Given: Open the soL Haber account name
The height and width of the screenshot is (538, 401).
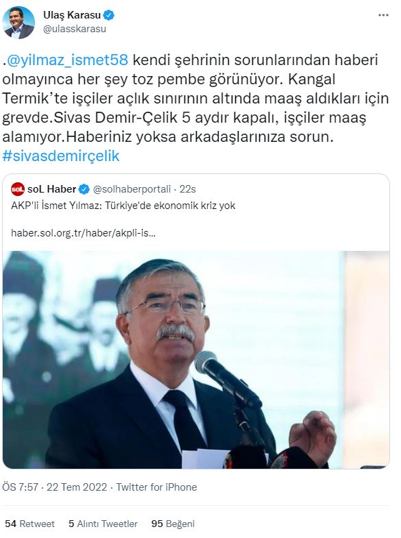Looking at the screenshot, I should tap(51, 189).
